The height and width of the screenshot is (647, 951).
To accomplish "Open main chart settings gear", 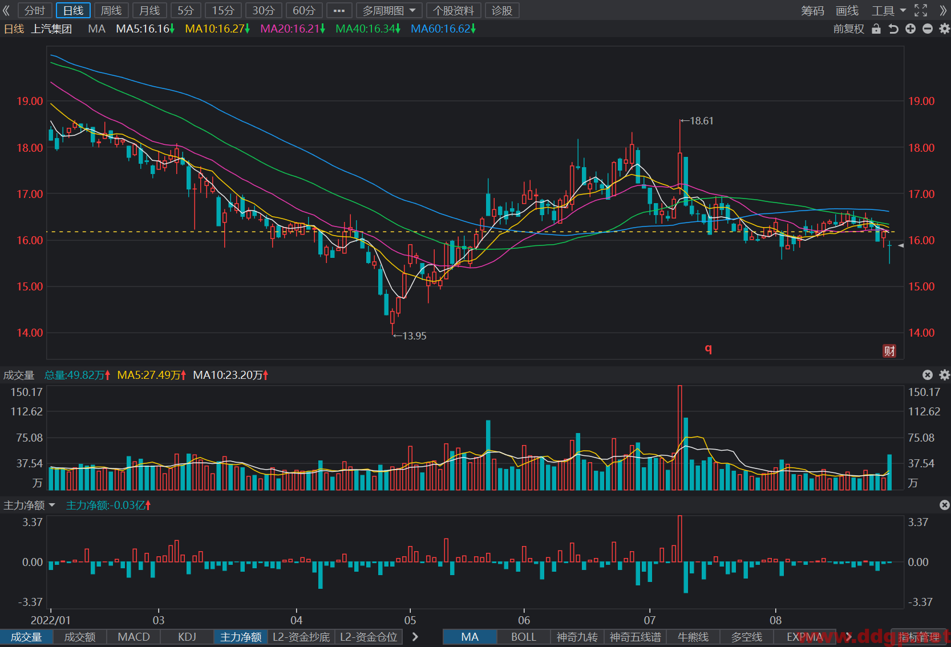I will (945, 29).
